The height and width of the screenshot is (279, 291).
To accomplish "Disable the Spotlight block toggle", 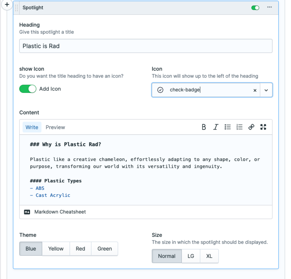I will click(x=255, y=8).
